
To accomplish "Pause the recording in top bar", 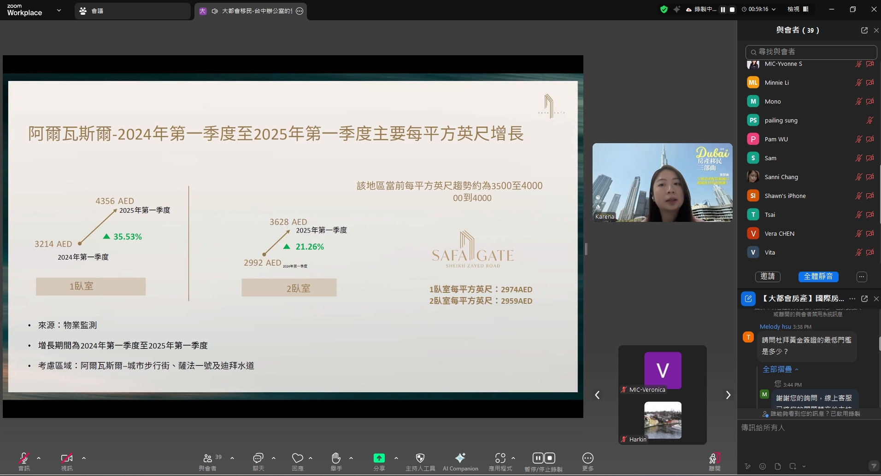I will coord(723,9).
